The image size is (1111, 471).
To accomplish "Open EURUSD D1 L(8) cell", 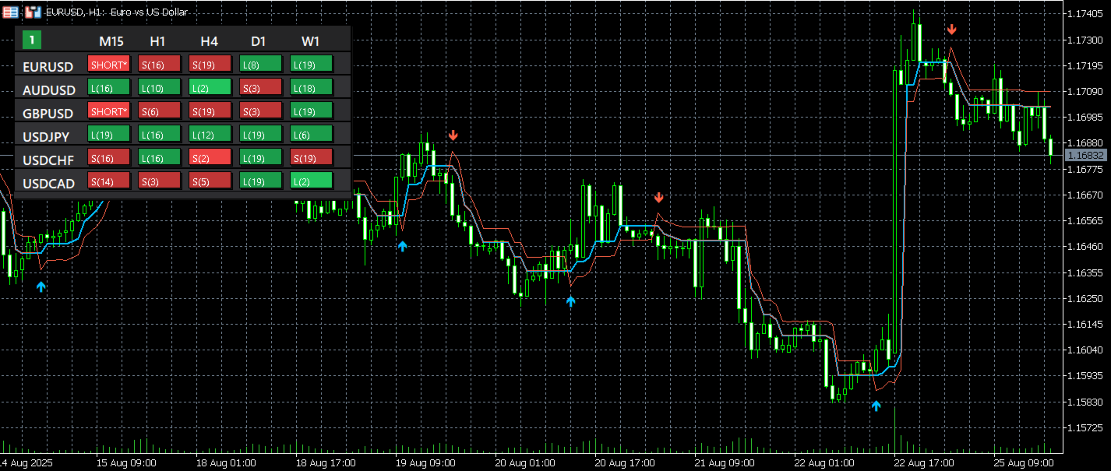I will [x=261, y=65].
